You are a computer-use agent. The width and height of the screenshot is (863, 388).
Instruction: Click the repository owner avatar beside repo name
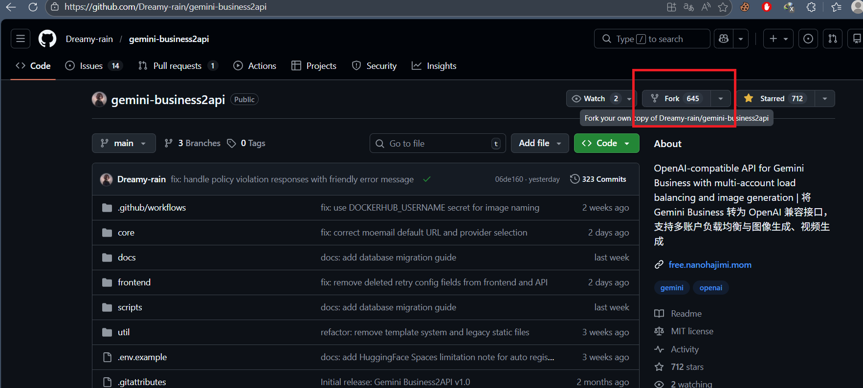[x=99, y=99]
